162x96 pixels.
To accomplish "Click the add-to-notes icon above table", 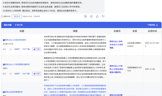I will click(x=86, y=16).
